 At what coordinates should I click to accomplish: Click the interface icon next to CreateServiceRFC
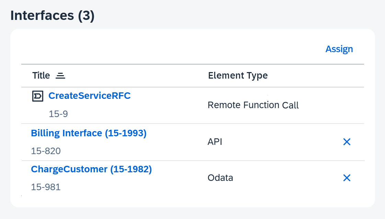pos(37,96)
